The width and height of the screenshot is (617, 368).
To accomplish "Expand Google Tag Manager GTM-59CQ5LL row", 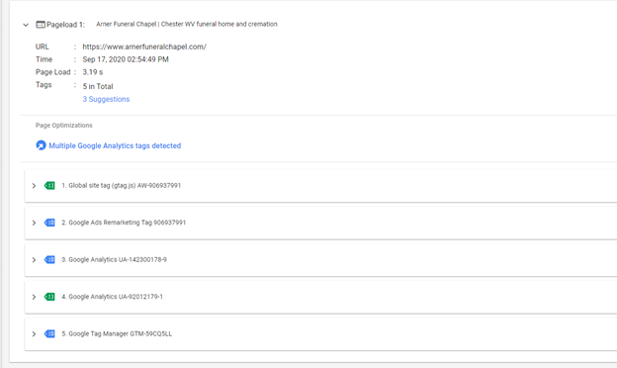I will pyautogui.click(x=34, y=334).
